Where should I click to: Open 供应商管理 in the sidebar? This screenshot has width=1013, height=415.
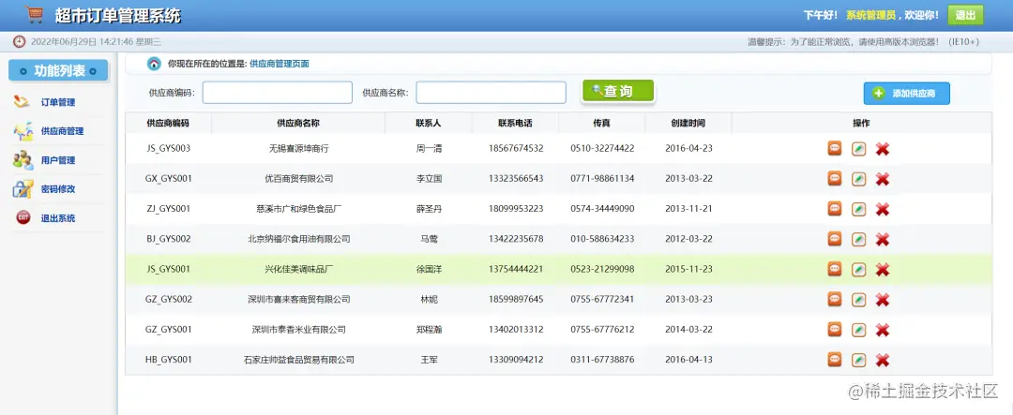[x=62, y=131]
